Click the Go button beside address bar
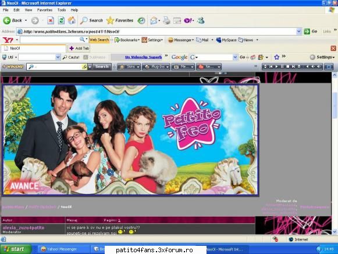The image size is (338, 254). coord(311,31)
